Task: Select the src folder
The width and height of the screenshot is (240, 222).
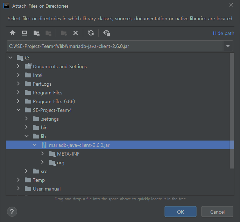Action: [40, 171]
